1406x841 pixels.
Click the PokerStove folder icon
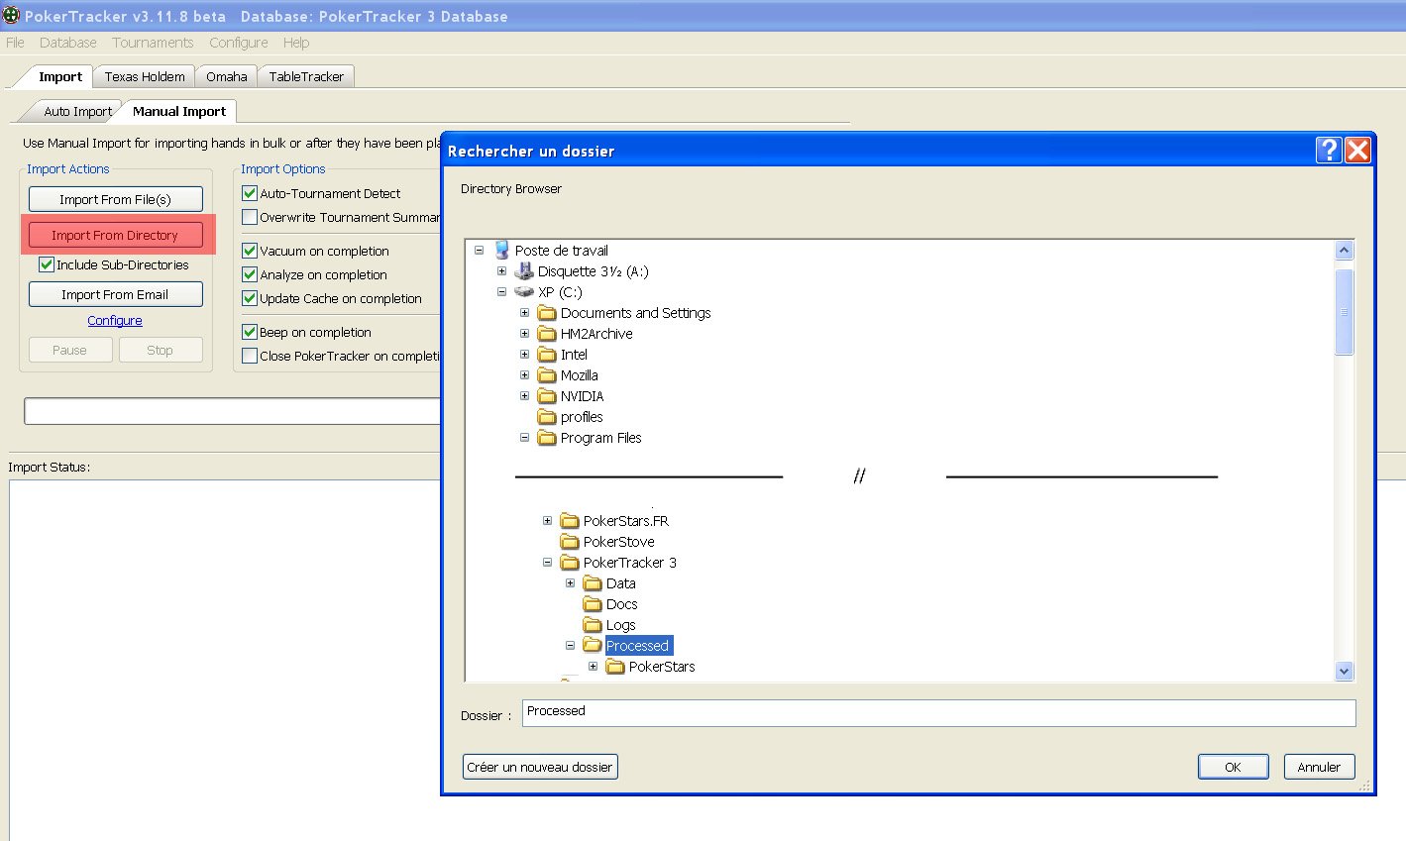tap(570, 542)
